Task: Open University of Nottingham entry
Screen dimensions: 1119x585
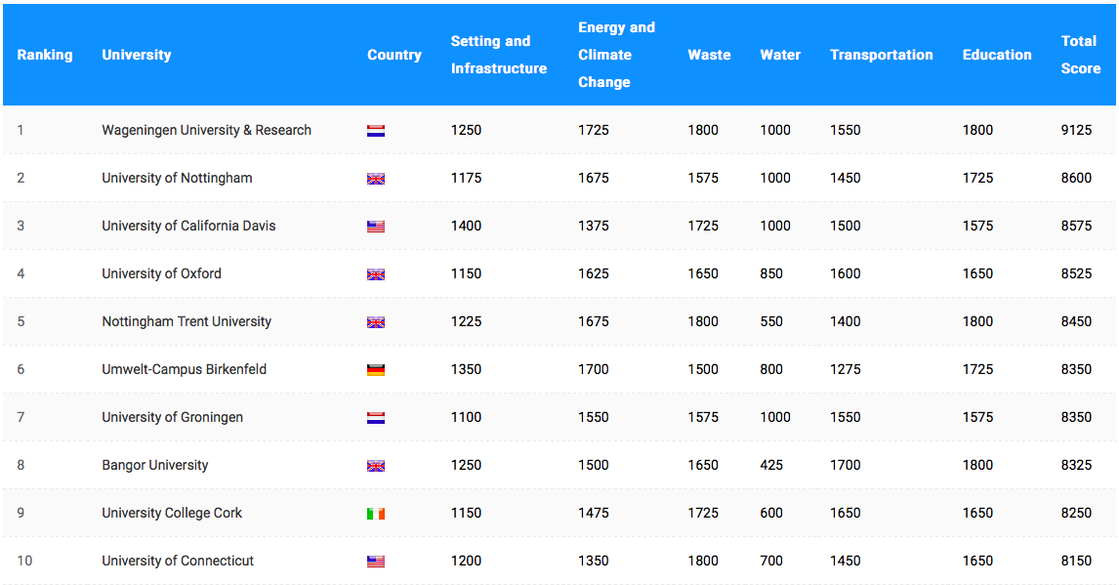Action: point(177,178)
